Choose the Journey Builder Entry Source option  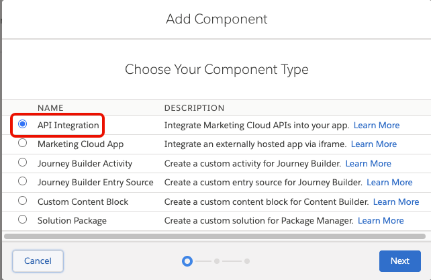[x=23, y=181]
